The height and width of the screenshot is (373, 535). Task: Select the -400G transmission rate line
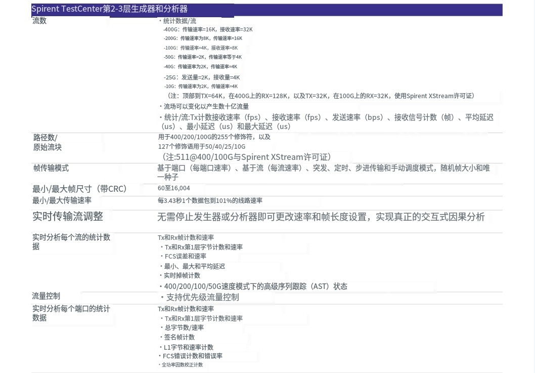click(208, 30)
